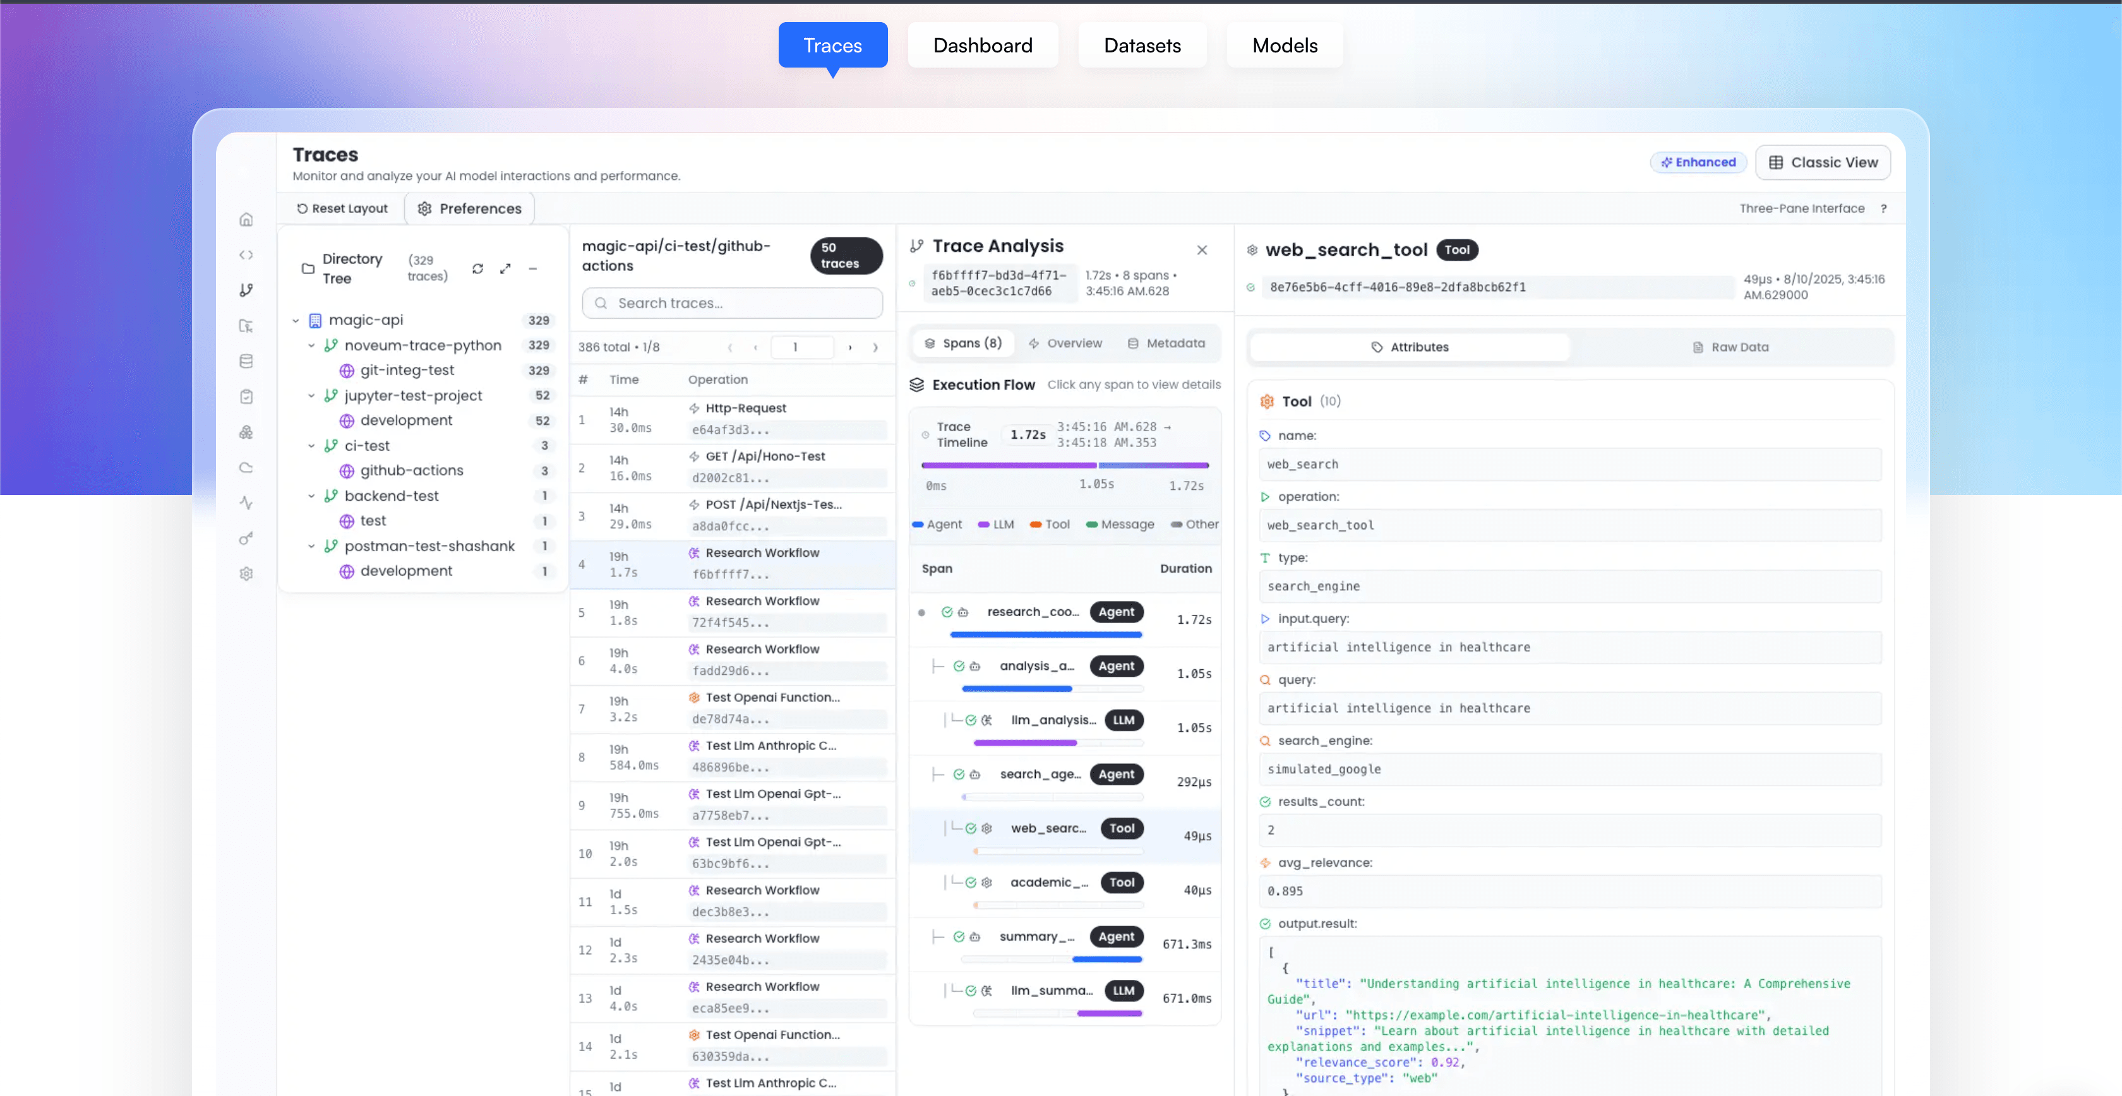Select the database icon in the left sidebar
The height and width of the screenshot is (1096, 2122).
pos(246,360)
